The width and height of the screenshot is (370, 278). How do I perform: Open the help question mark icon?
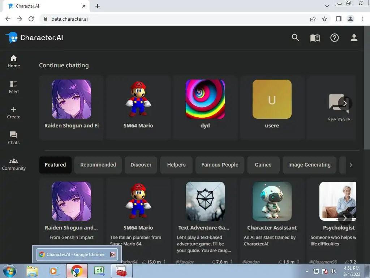pos(334,38)
